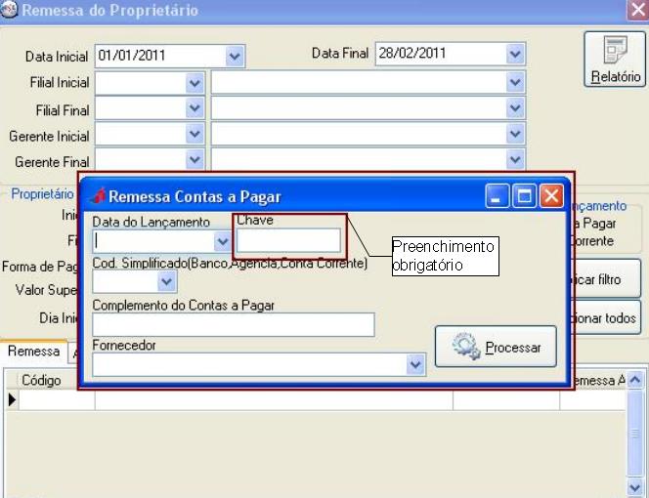Click the Relatório report icon button

613,59
